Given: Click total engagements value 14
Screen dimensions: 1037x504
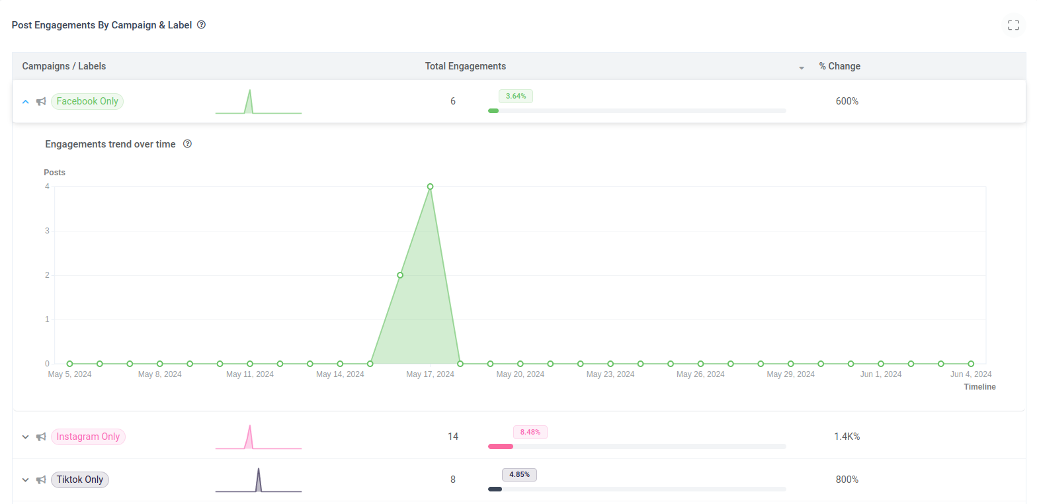Looking at the screenshot, I should (x=453, y=437).
